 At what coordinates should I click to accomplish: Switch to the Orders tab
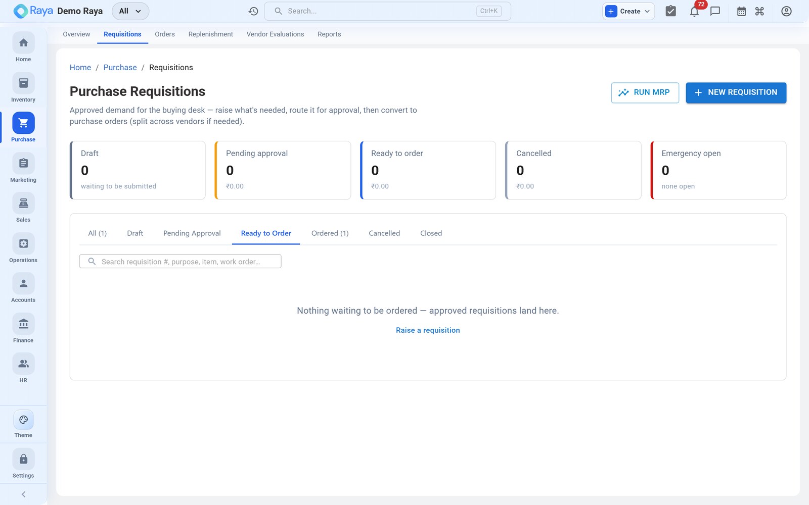165,34
